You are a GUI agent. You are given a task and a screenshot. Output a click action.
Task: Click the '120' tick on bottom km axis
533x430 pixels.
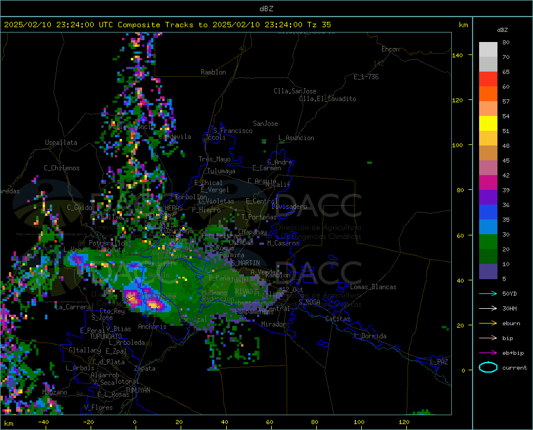pyautogui.click(x=404, y=422)
